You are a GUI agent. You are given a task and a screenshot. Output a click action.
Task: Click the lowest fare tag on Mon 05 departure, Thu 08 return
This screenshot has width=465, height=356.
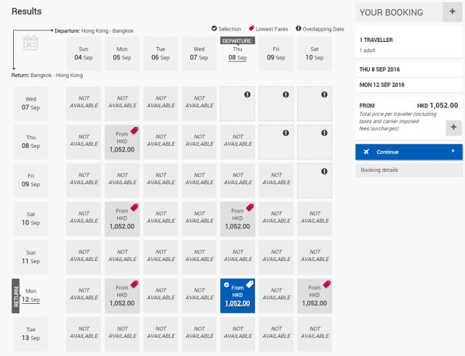134,131
